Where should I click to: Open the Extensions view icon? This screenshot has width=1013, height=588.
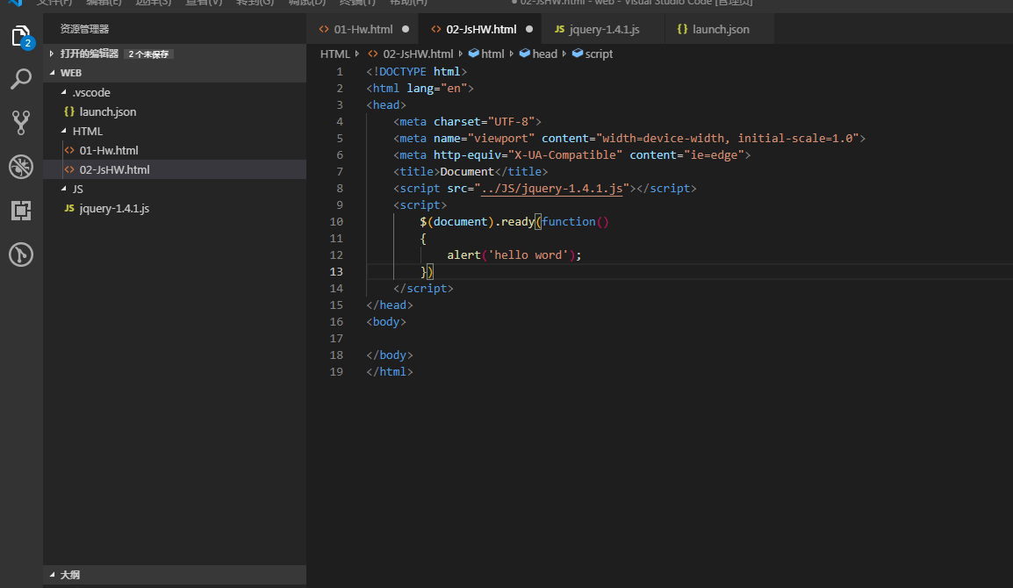click(21, 211)
